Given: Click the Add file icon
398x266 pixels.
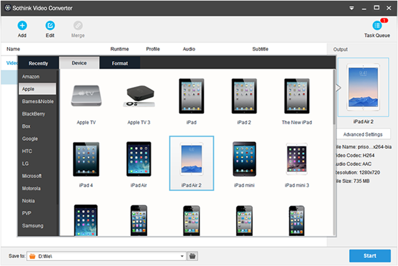Looking at the screenshot, I should (x=22, y=26).
